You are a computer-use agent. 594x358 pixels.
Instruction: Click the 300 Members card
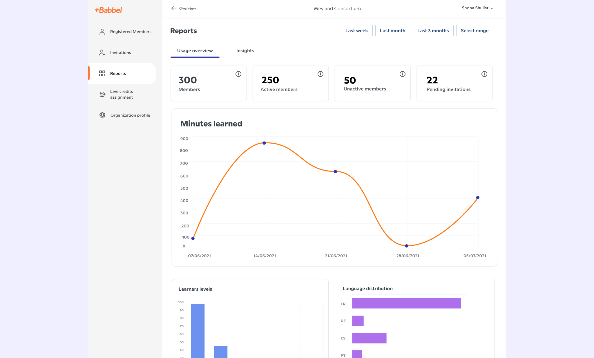point(209,84)
